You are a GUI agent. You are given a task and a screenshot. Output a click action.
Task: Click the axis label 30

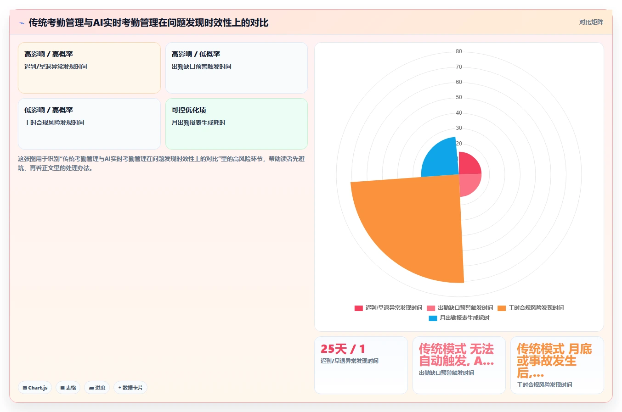(x=459, y=128)
